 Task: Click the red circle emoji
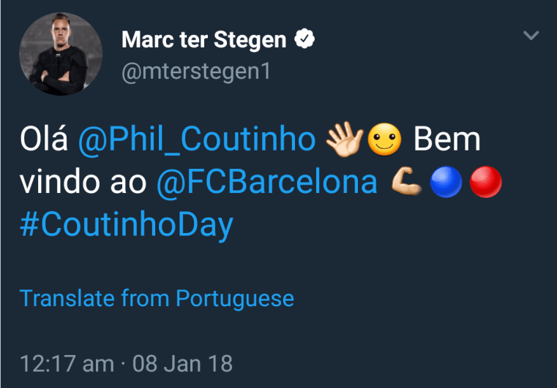[486, 183]
